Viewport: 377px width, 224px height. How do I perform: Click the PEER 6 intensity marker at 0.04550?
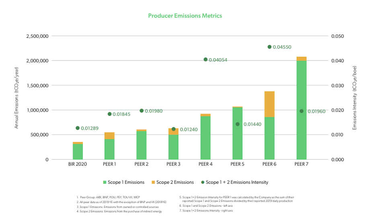269,47
